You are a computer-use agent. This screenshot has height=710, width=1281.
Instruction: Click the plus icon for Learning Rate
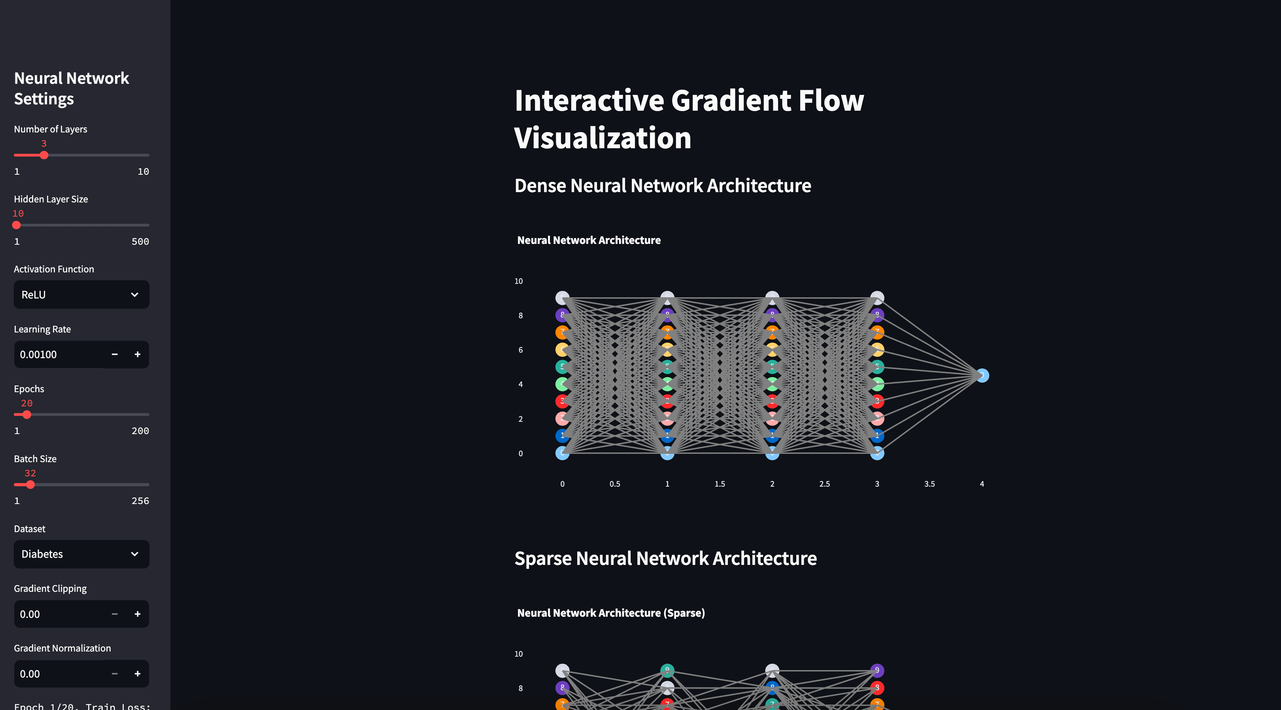137,355
